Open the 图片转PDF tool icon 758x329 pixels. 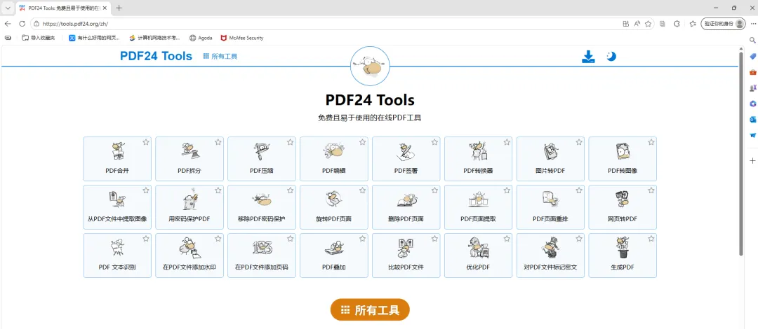point(550,151)
